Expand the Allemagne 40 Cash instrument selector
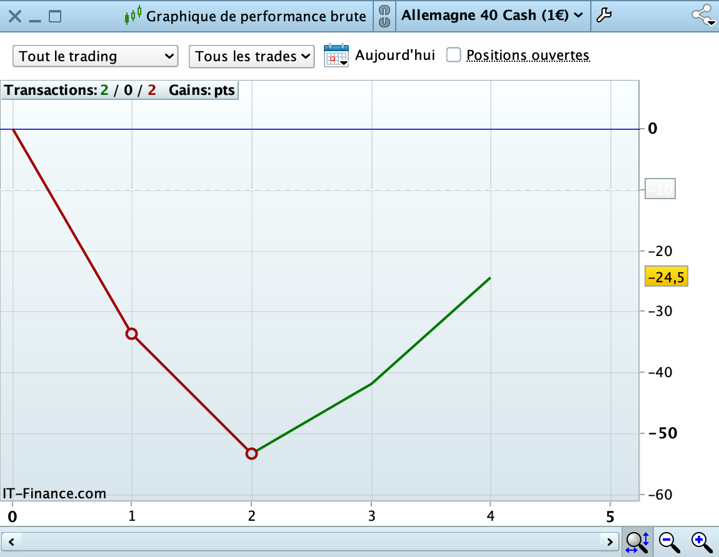The image size is (719, 557). [492, 16]
